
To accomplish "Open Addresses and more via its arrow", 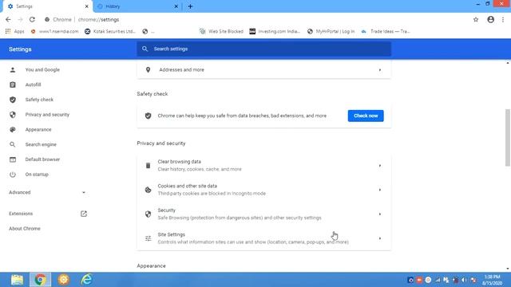I will point(380,70).
